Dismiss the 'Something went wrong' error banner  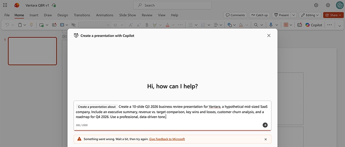265,139
